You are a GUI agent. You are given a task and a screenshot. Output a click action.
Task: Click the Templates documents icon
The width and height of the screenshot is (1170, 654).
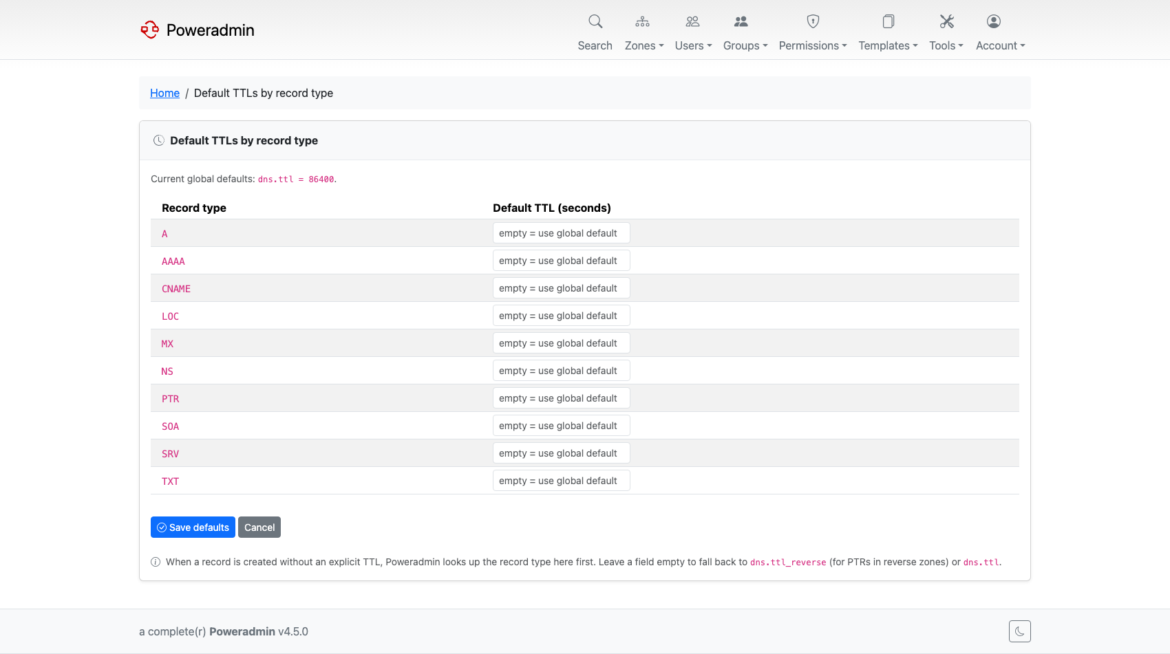pos(889,21)
